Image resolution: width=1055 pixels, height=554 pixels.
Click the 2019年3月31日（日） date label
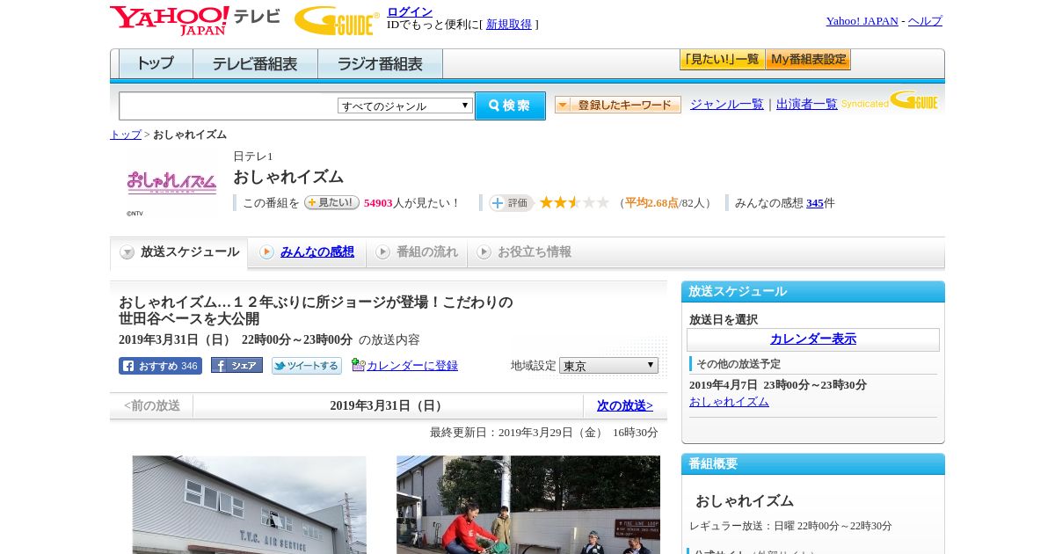point(388,406)
